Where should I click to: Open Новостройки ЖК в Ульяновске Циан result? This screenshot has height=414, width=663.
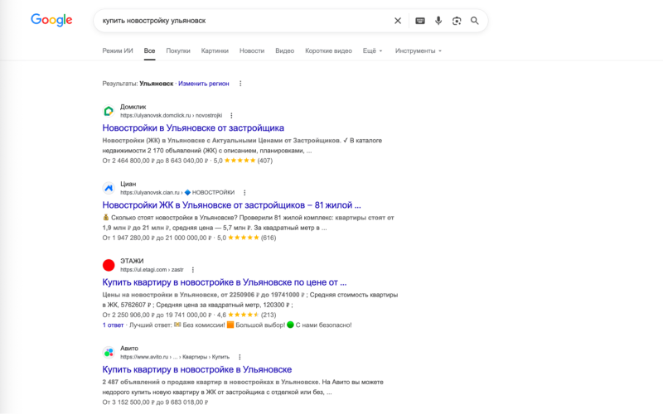coord(232,205)
